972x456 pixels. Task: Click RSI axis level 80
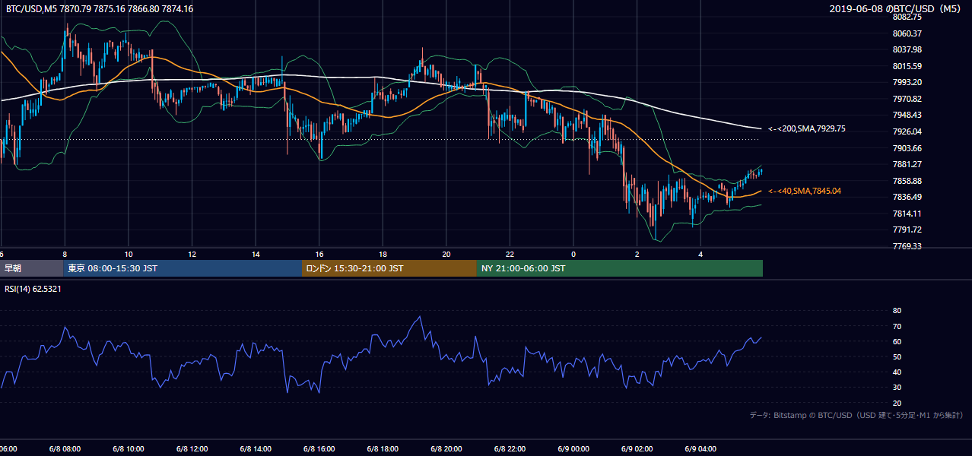coord(897,311)
